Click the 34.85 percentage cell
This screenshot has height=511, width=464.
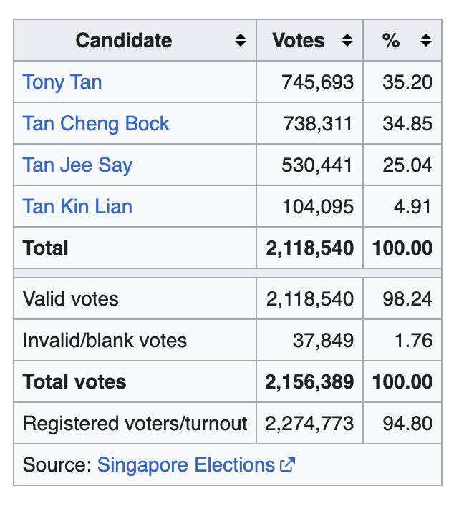[x=402, y=124]
